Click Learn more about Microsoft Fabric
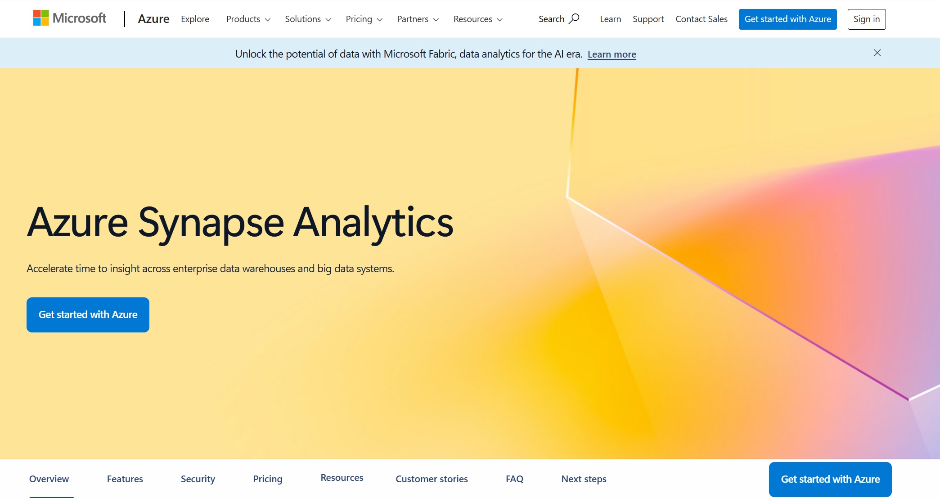940x498 pixels. [x=612, y=54]
